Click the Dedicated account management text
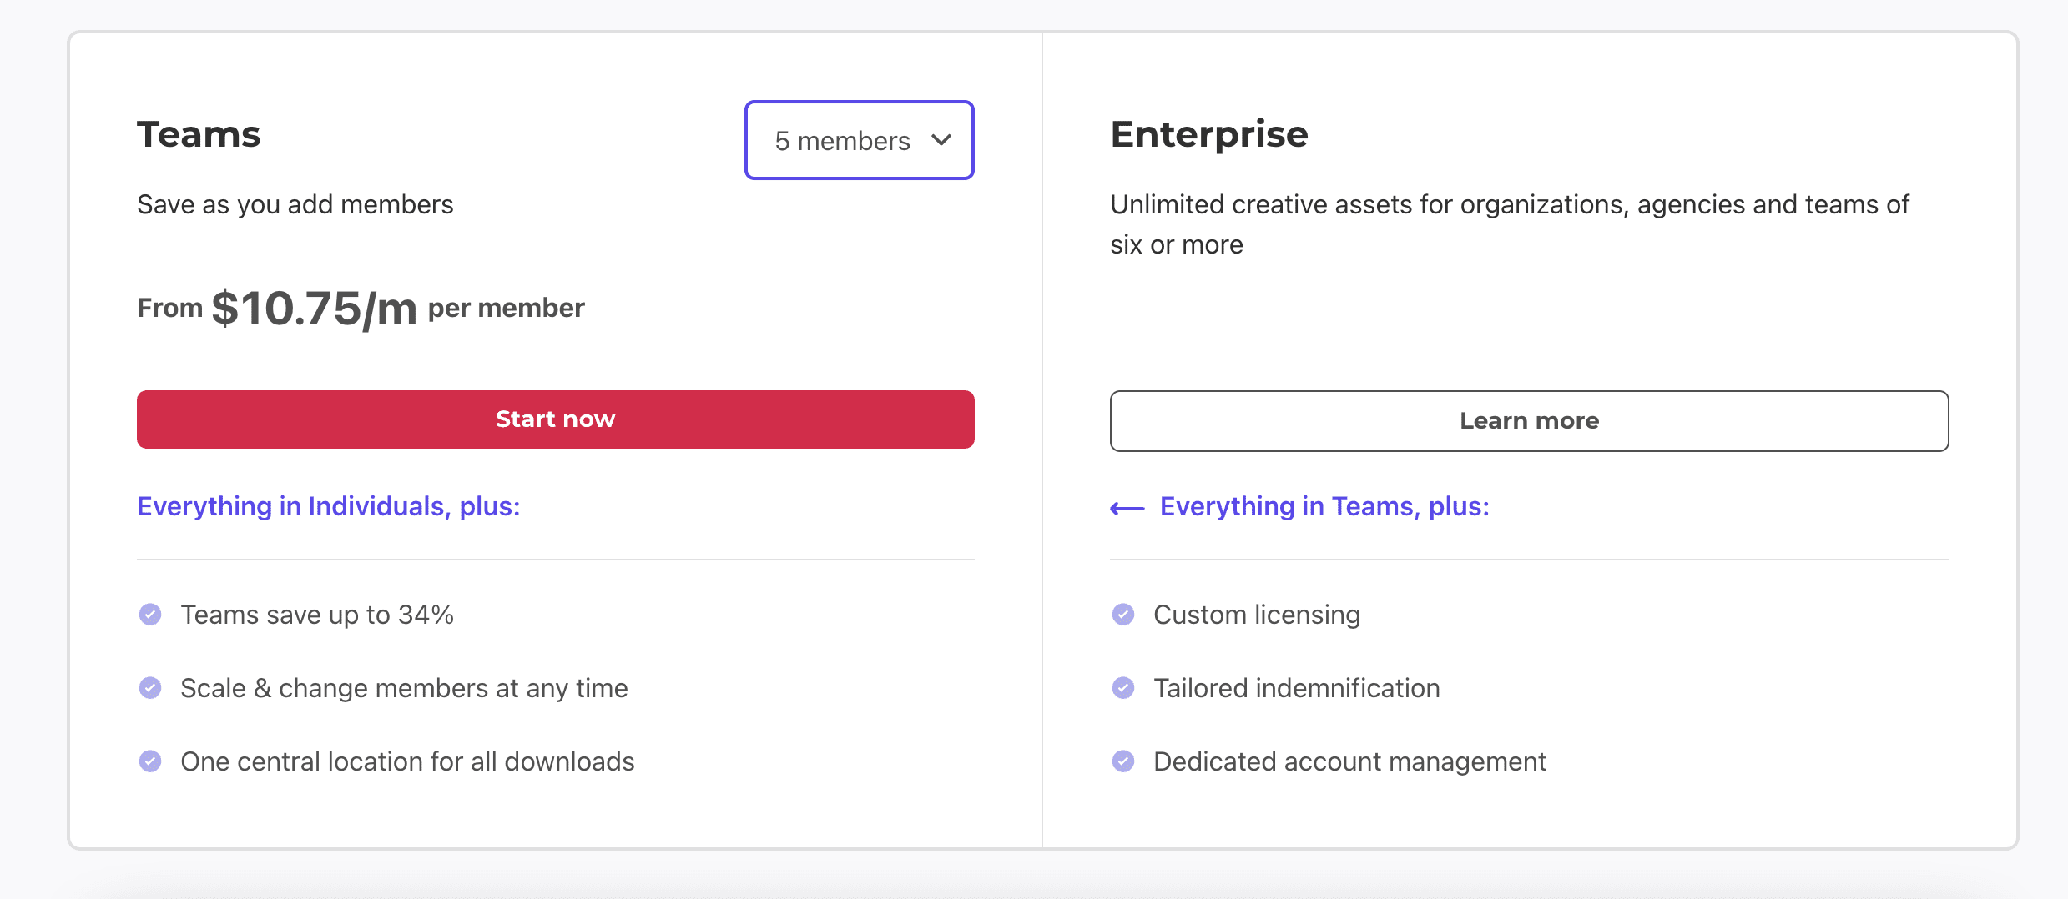Viewport: 2068px width, 899px height. click(1349, 761)
